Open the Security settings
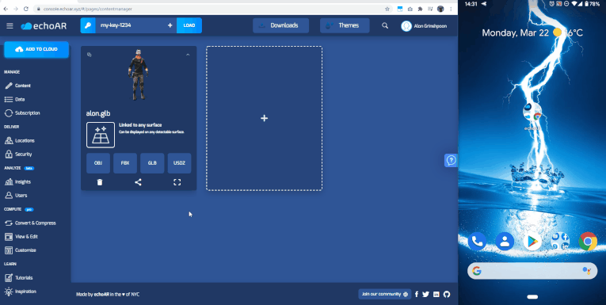The width and height of the screenshot is (606, 305). pos(18,154)
